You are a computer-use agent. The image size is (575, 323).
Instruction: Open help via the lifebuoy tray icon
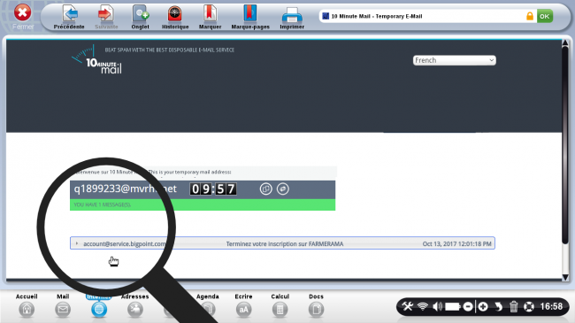[x=529, y=306]
